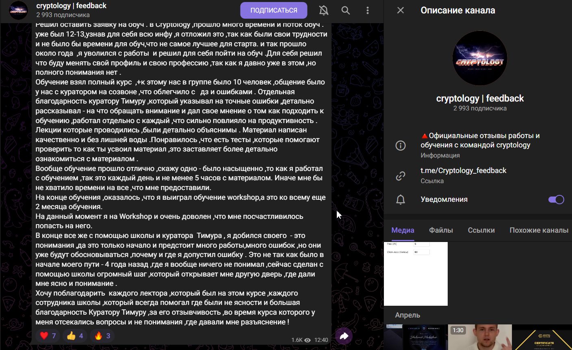Click the Официальные отзывы description text
572x350 pixels.
(480, 140)
